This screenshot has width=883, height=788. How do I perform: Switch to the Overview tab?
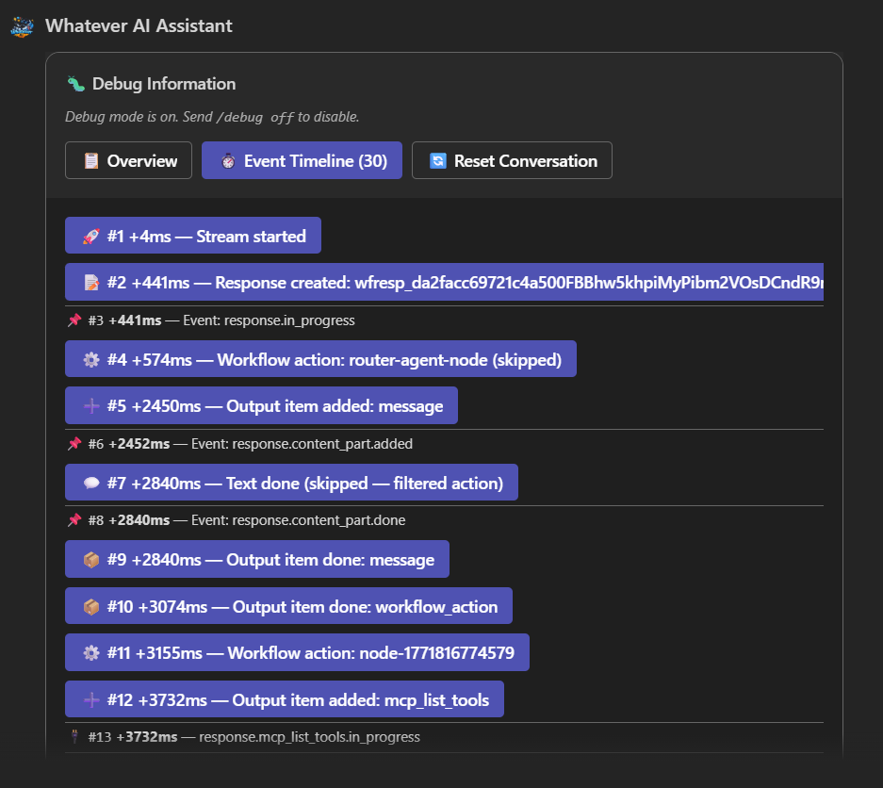128,161
